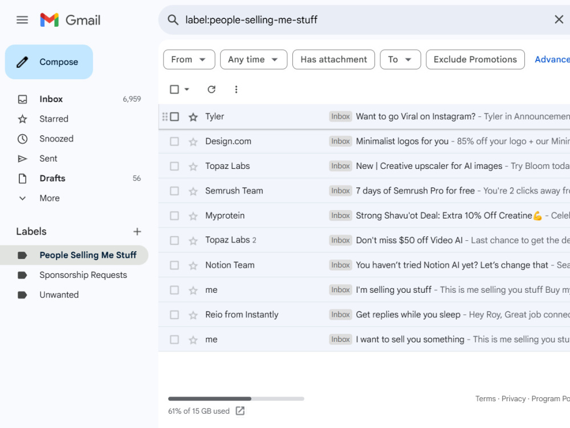Click the Snoozed sidebar clock icon
Viewport: 570px width, 428px height.
tap(23, 139)
